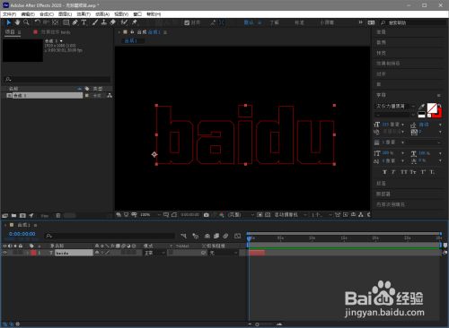This screenshot has height=328, width=449.
Task: Open the Effect menu
Action: [84, 14]
